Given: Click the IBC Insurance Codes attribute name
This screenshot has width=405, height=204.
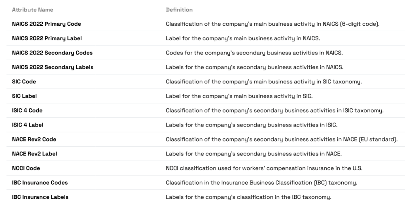Looking at the screenshot, I should [x=40, y=183].
